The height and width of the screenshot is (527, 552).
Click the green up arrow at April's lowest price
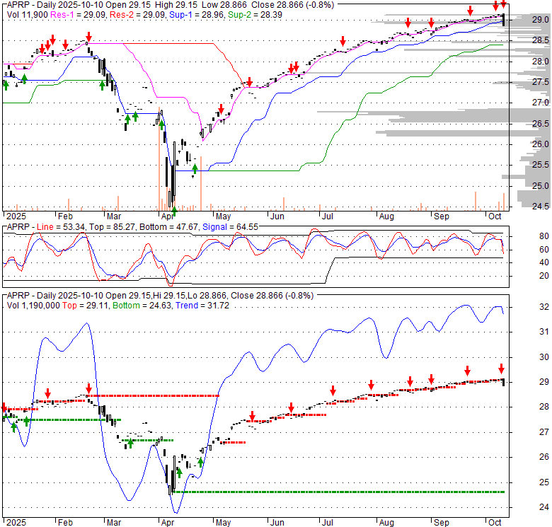[x=174, y=209]
